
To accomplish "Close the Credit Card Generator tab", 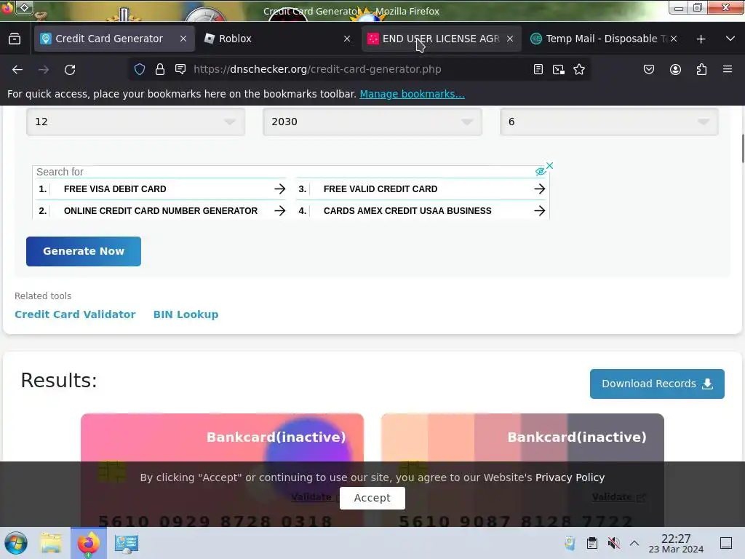I will (183, 39).
